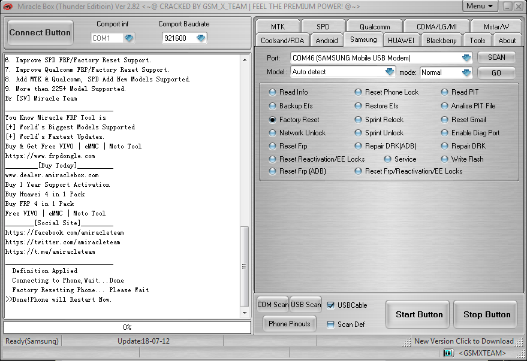Switch to the Blackberry tab
Screen dimensions: 527x361
point(441,40)
